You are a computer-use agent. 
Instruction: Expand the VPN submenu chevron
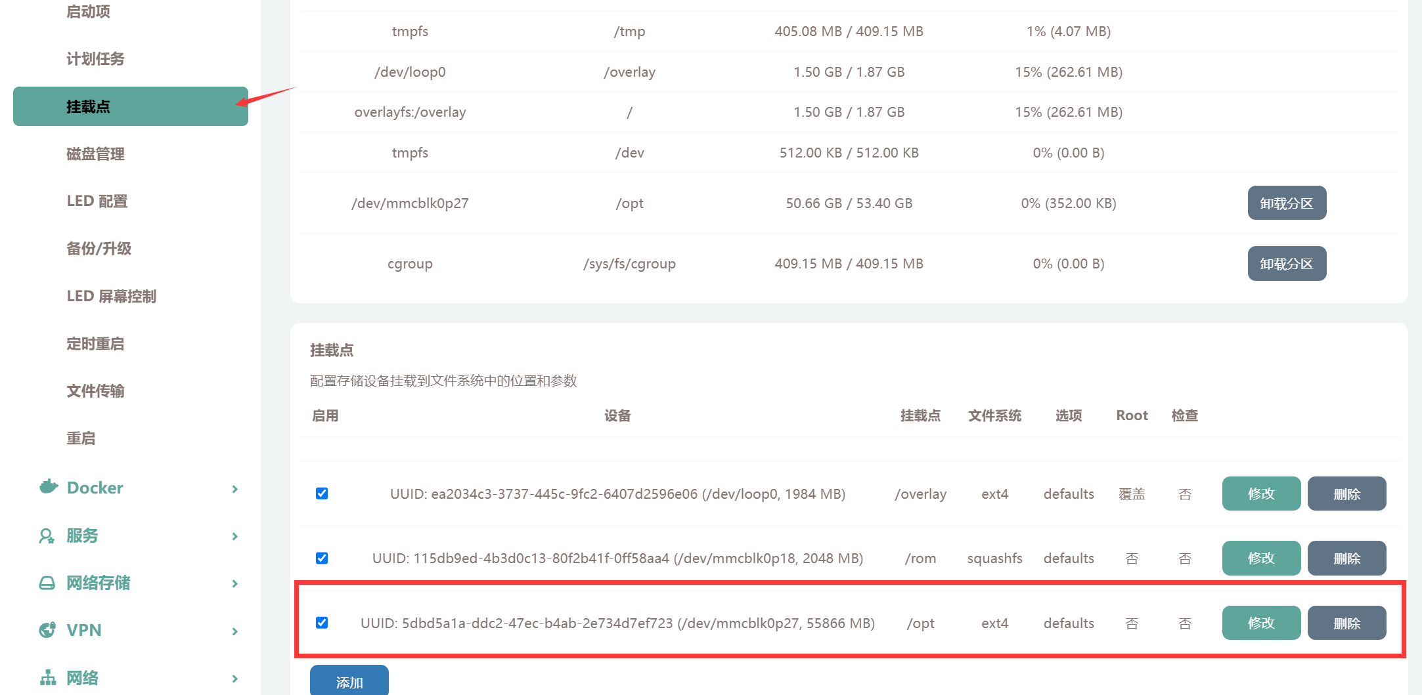coord(235,631)
